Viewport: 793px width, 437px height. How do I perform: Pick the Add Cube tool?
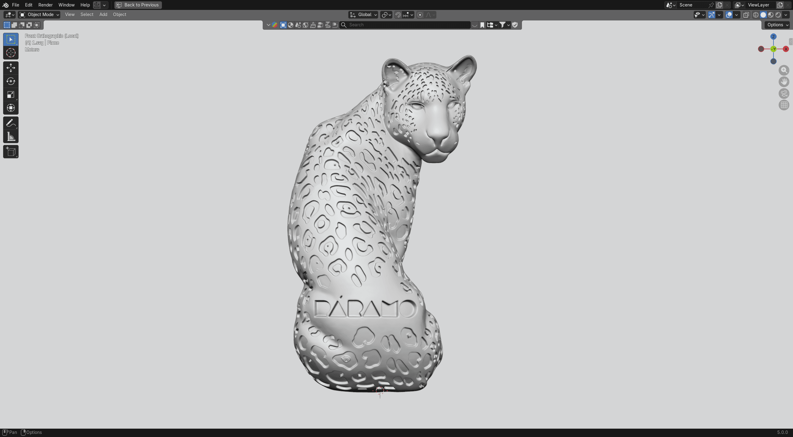[11, 152]
